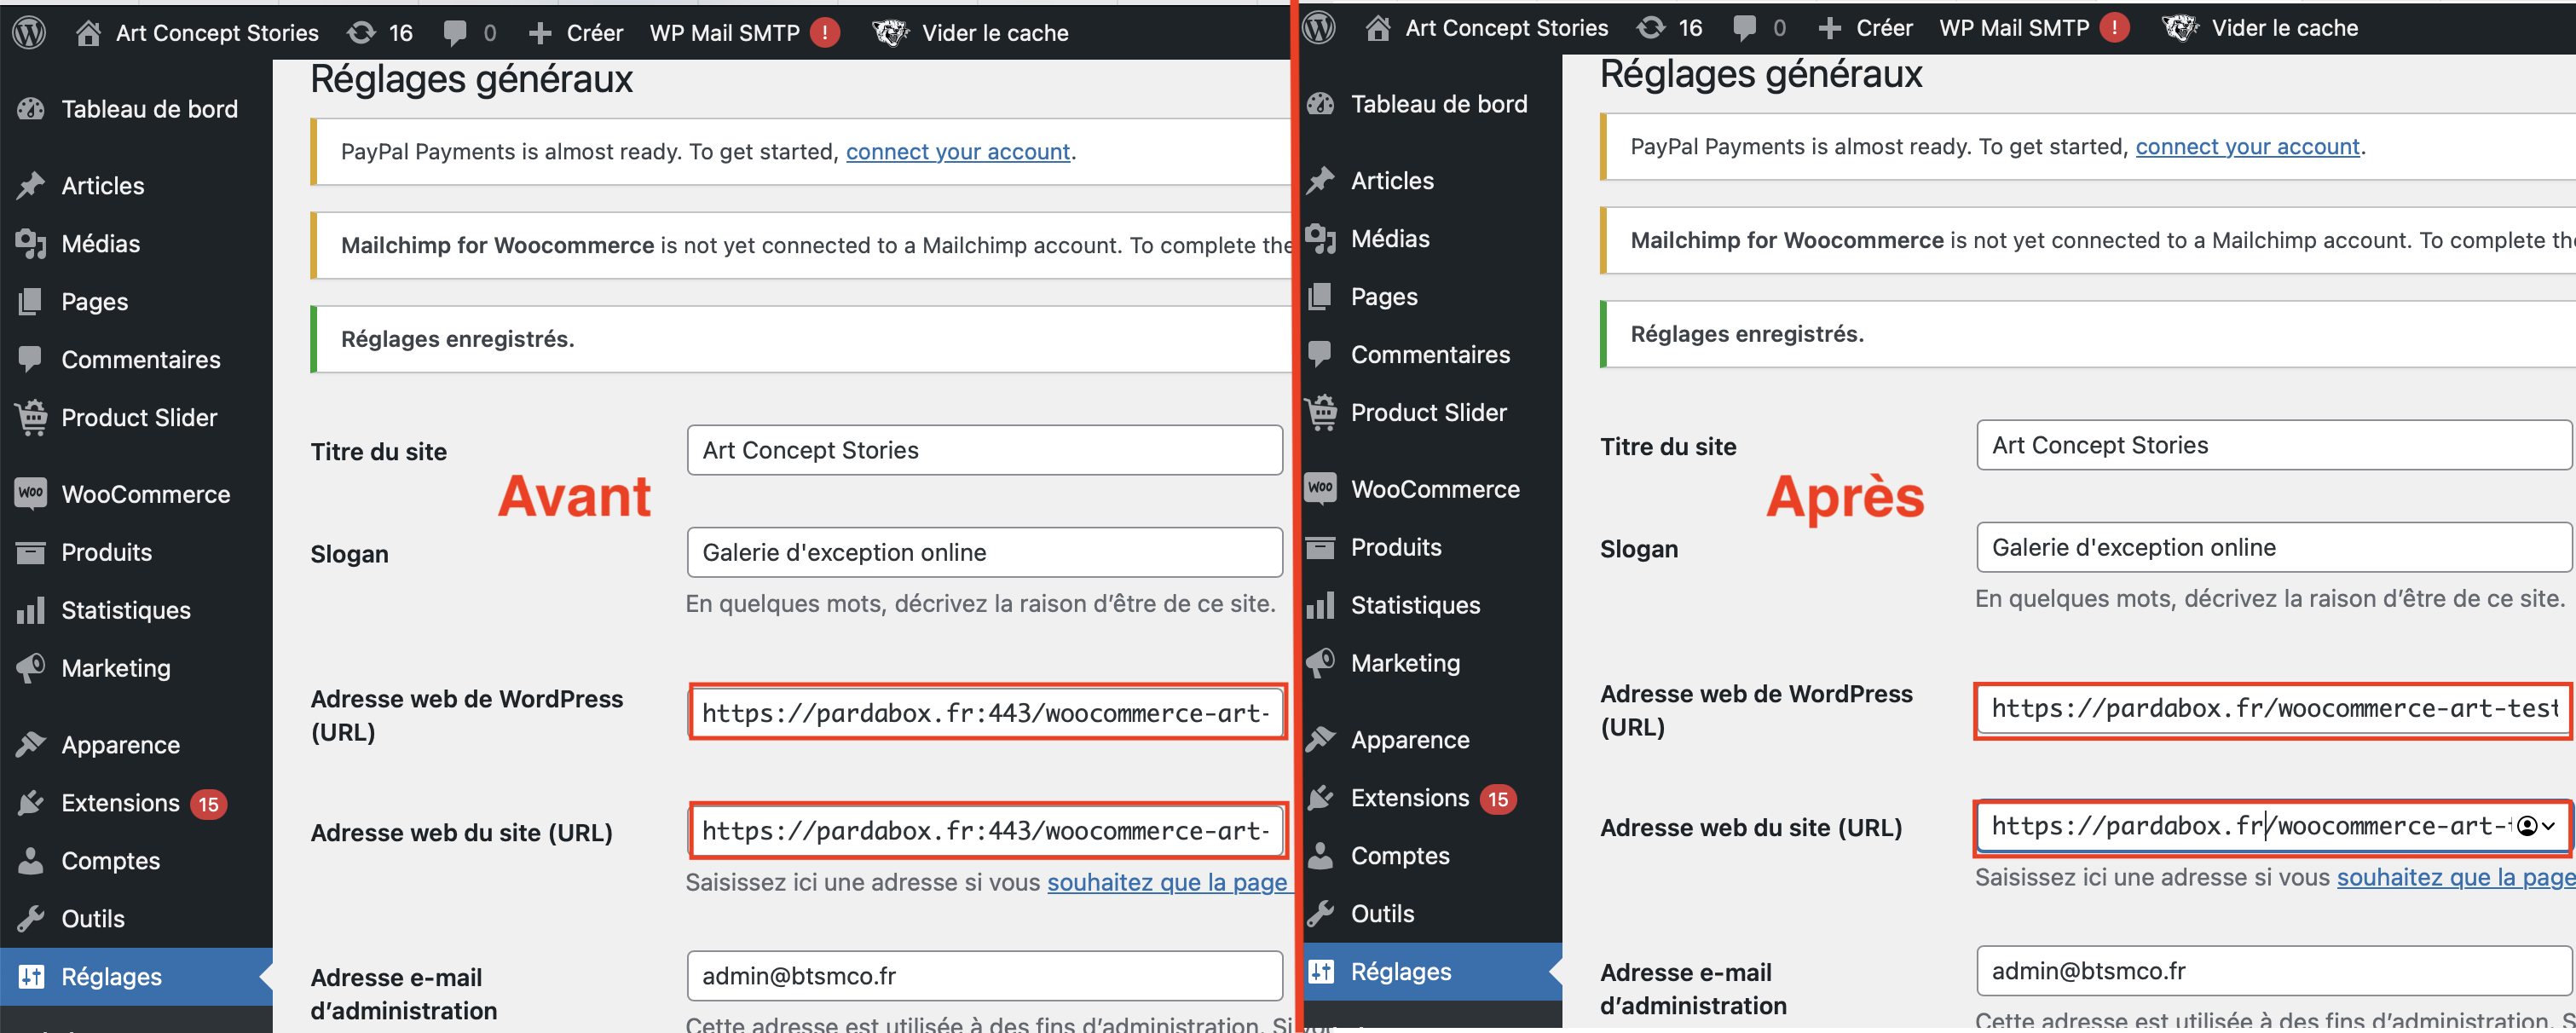Open the Tableau de bord gauge icon, Avant sidebar

click(x=31, y=109)
